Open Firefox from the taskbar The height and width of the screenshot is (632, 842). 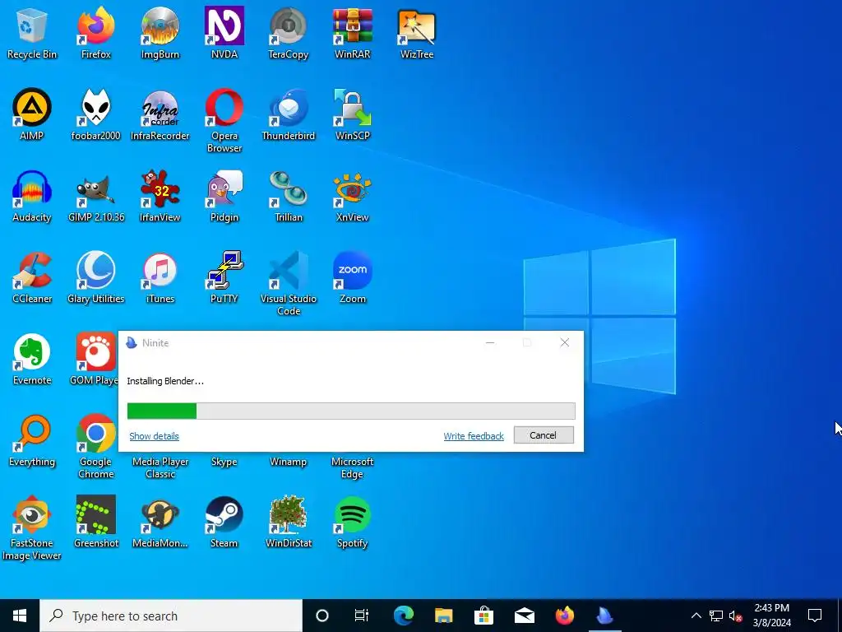(x=564, y=616)
